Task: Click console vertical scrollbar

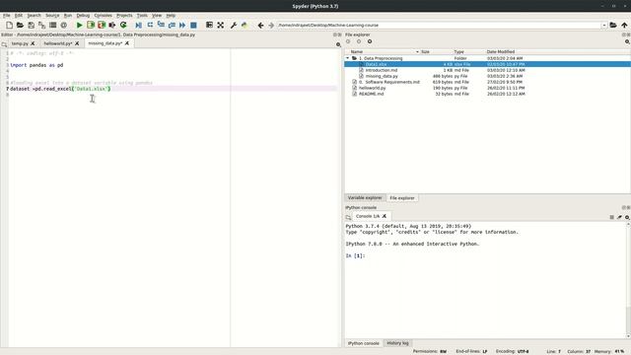Action: tap(628, 280)
